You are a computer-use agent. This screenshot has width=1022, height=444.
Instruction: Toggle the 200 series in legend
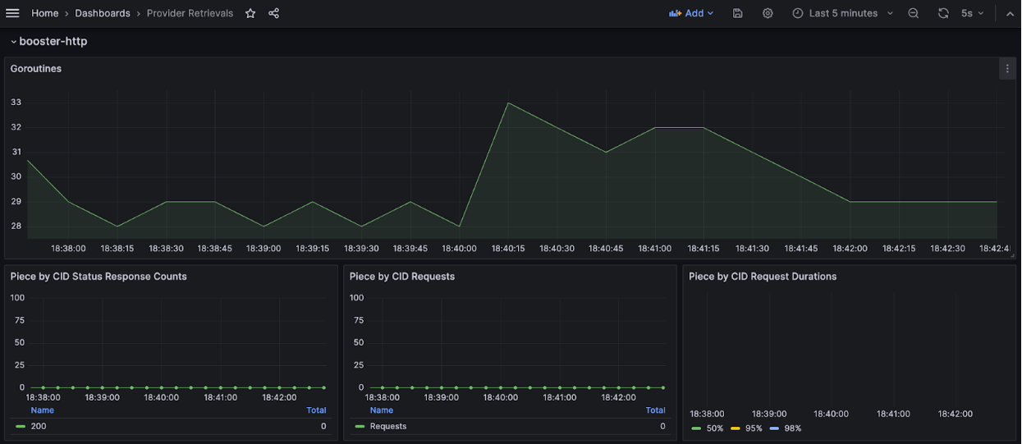(x=38, y=426)
